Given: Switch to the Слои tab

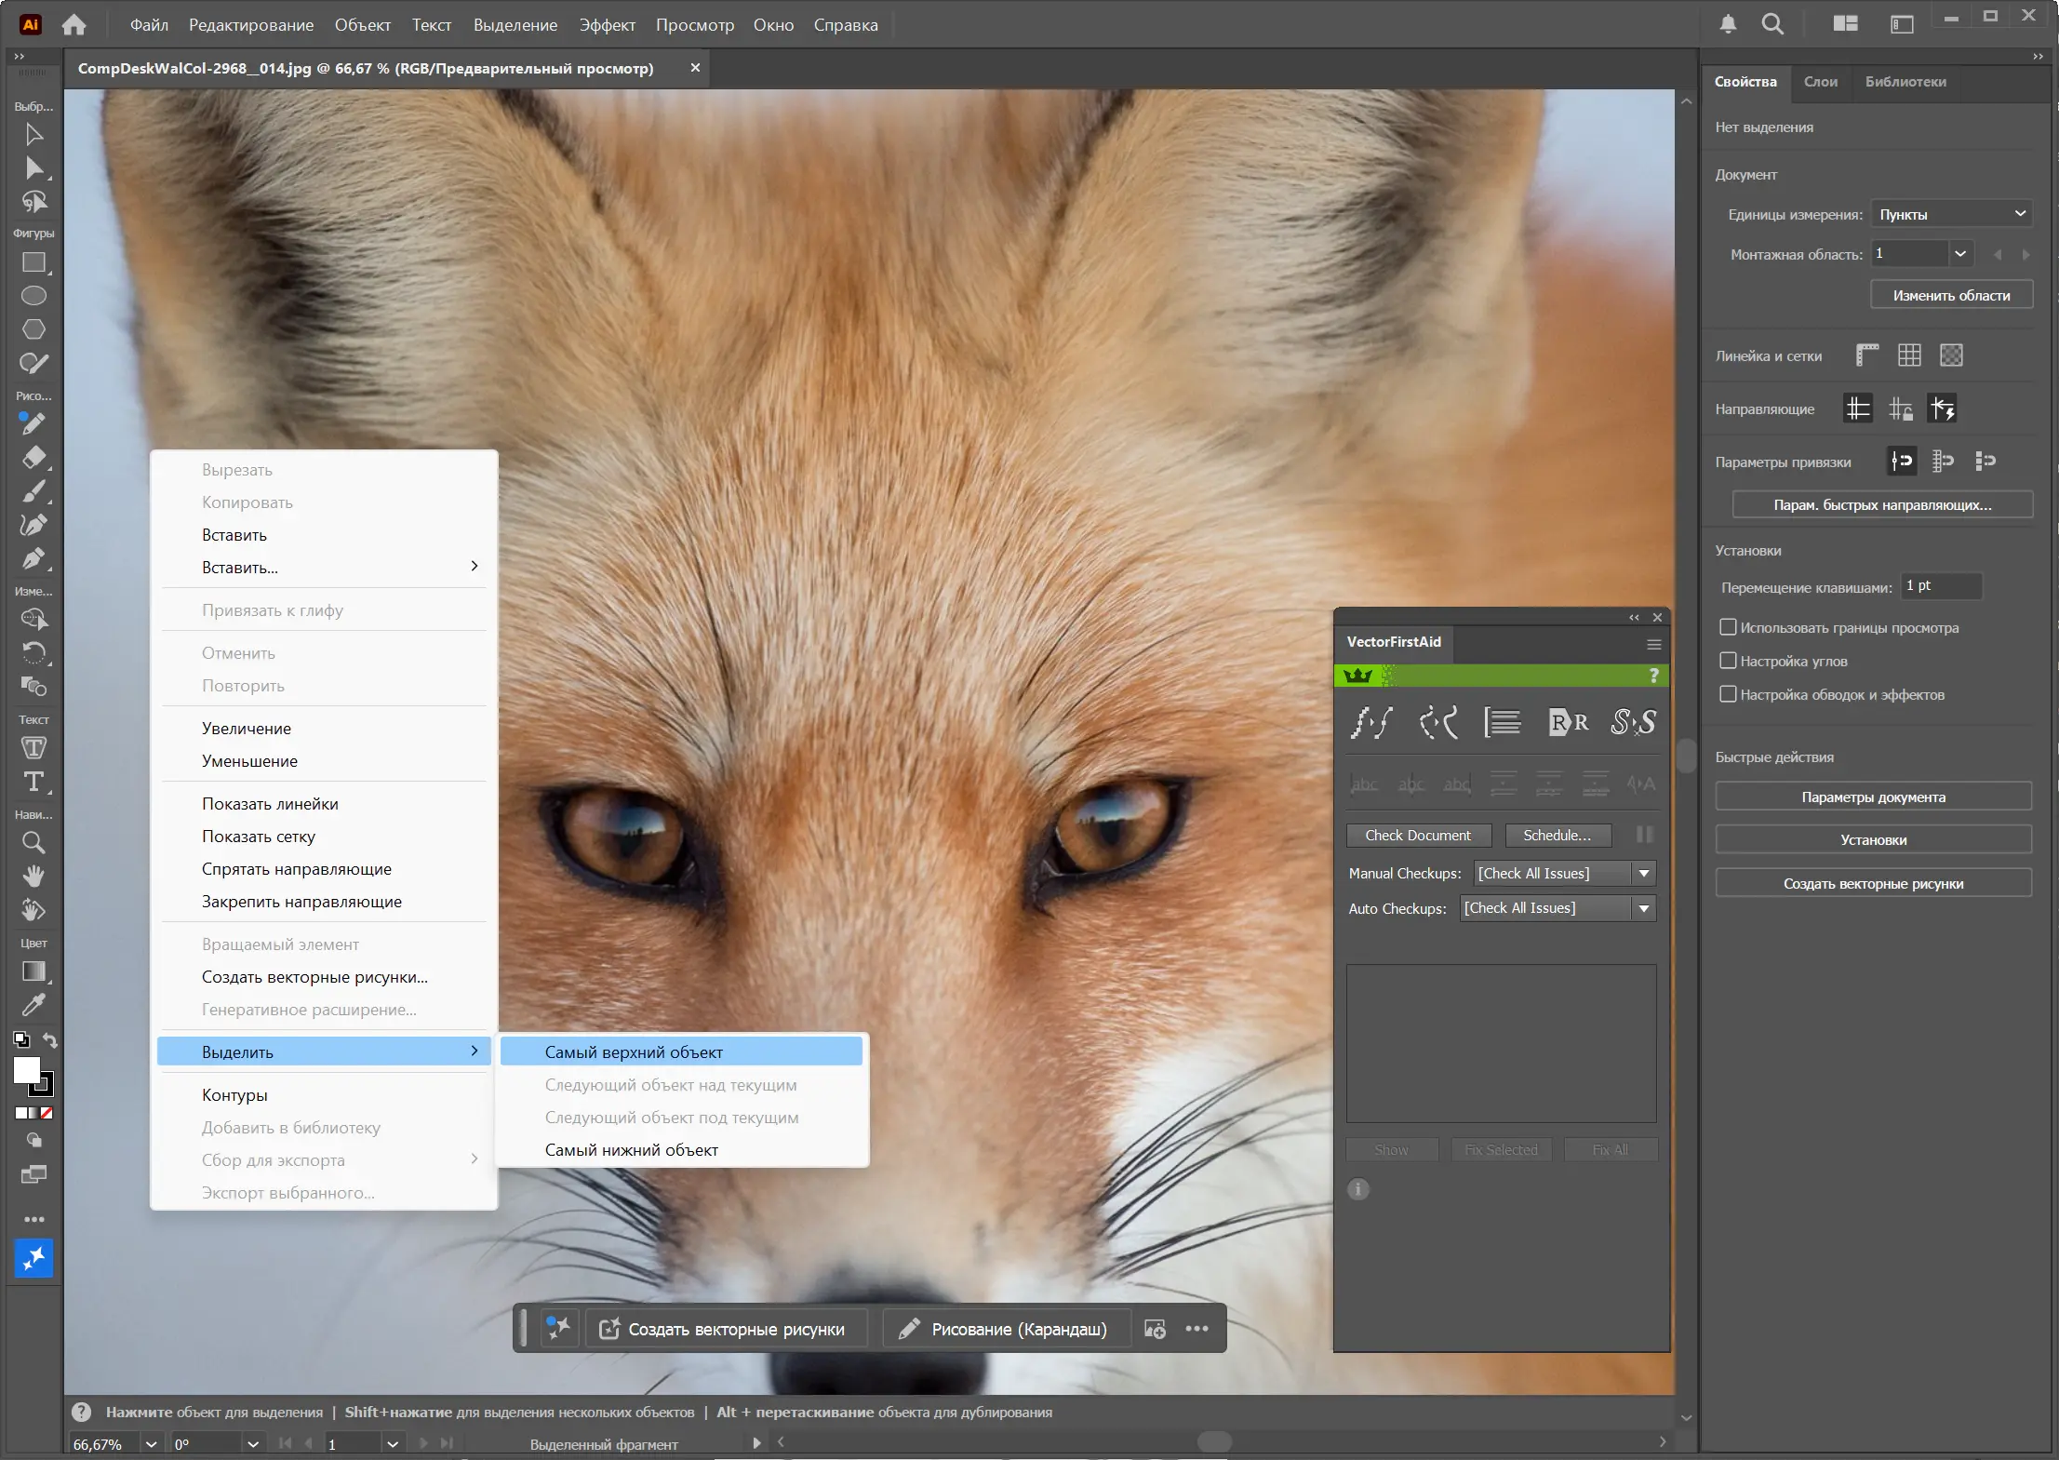Looking at the screenshot, I should tap(1820, 82).
